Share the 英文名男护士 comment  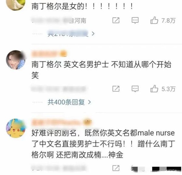(x=116, y=89)
